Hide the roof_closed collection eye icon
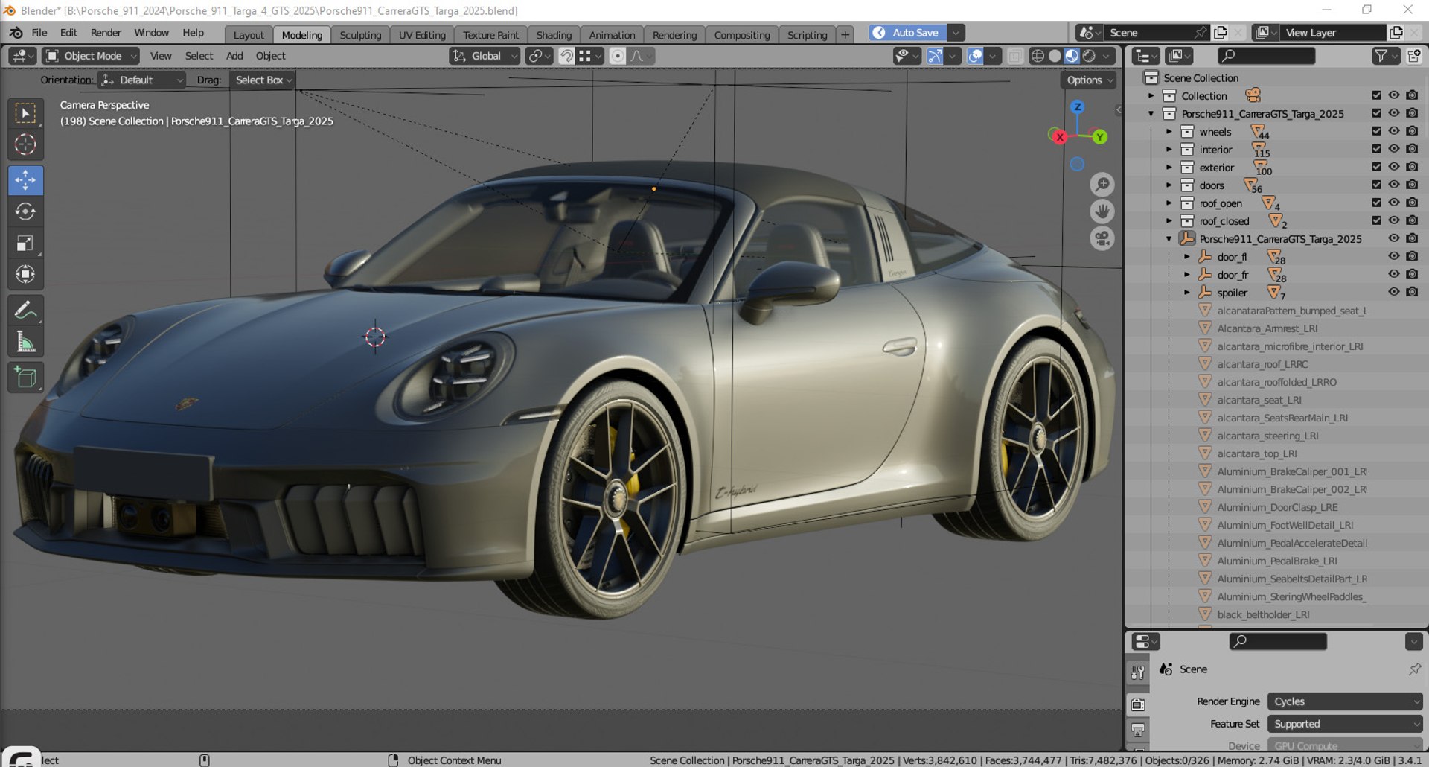 (1394, 220)
